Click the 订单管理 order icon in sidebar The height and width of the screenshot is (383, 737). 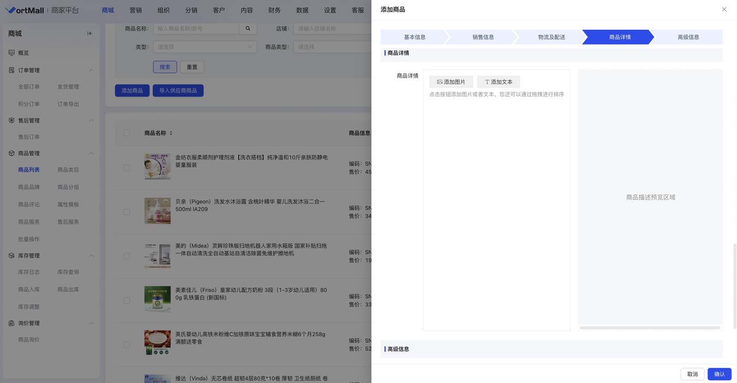pos(12,70)
